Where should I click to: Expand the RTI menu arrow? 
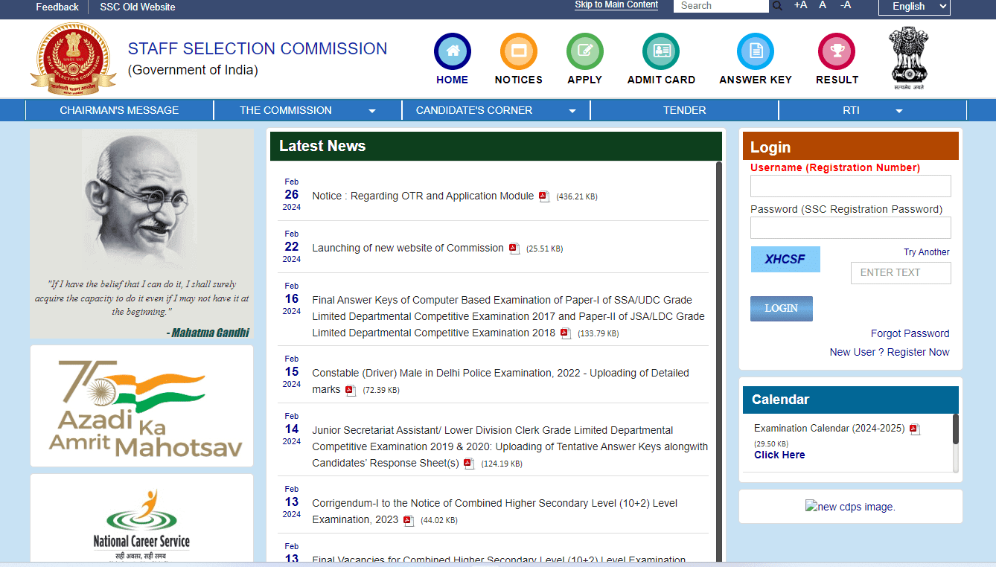pos(899,111)
